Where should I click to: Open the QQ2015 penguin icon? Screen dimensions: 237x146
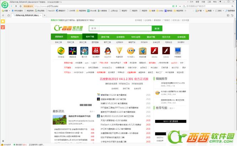click(108, 51)
